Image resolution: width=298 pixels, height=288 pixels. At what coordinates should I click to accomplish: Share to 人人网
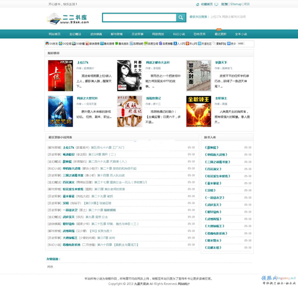click(x=179, y=43)
